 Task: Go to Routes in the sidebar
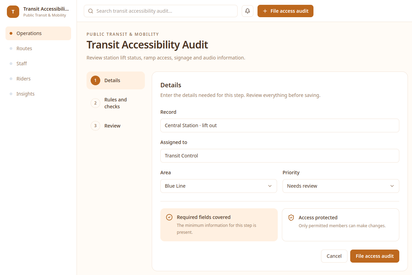coord(38,48)
